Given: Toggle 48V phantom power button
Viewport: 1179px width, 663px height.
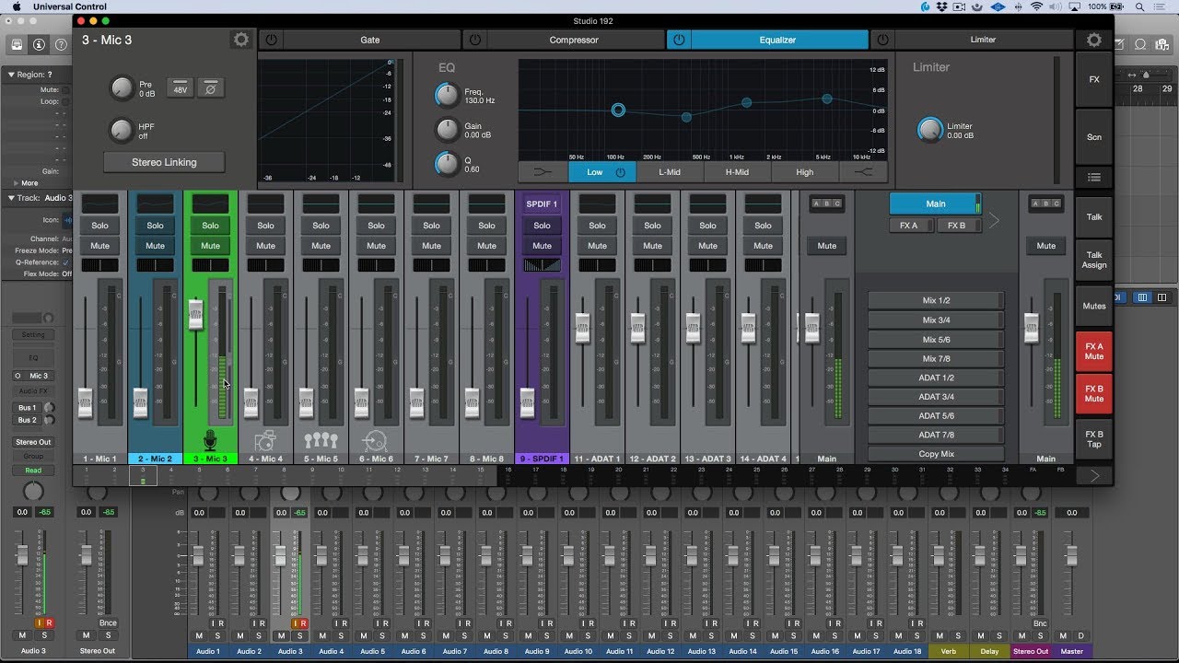Looking at the screenshot, I should coord(180,88).
